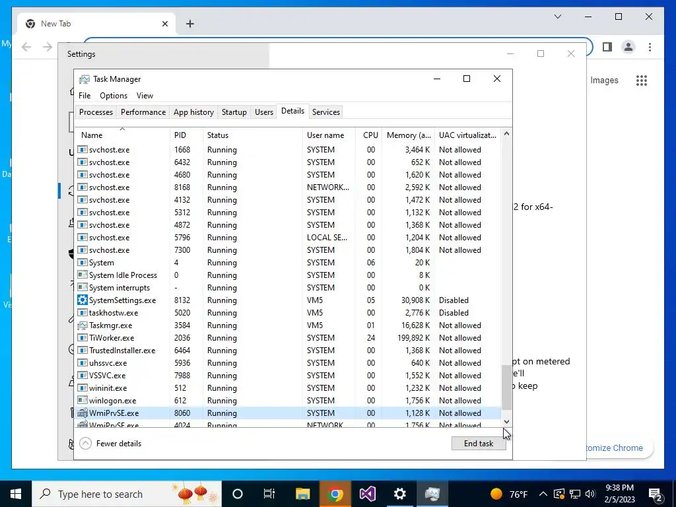Click the scrollbar down arrow
676x507 pixels.
click(506, 422)
